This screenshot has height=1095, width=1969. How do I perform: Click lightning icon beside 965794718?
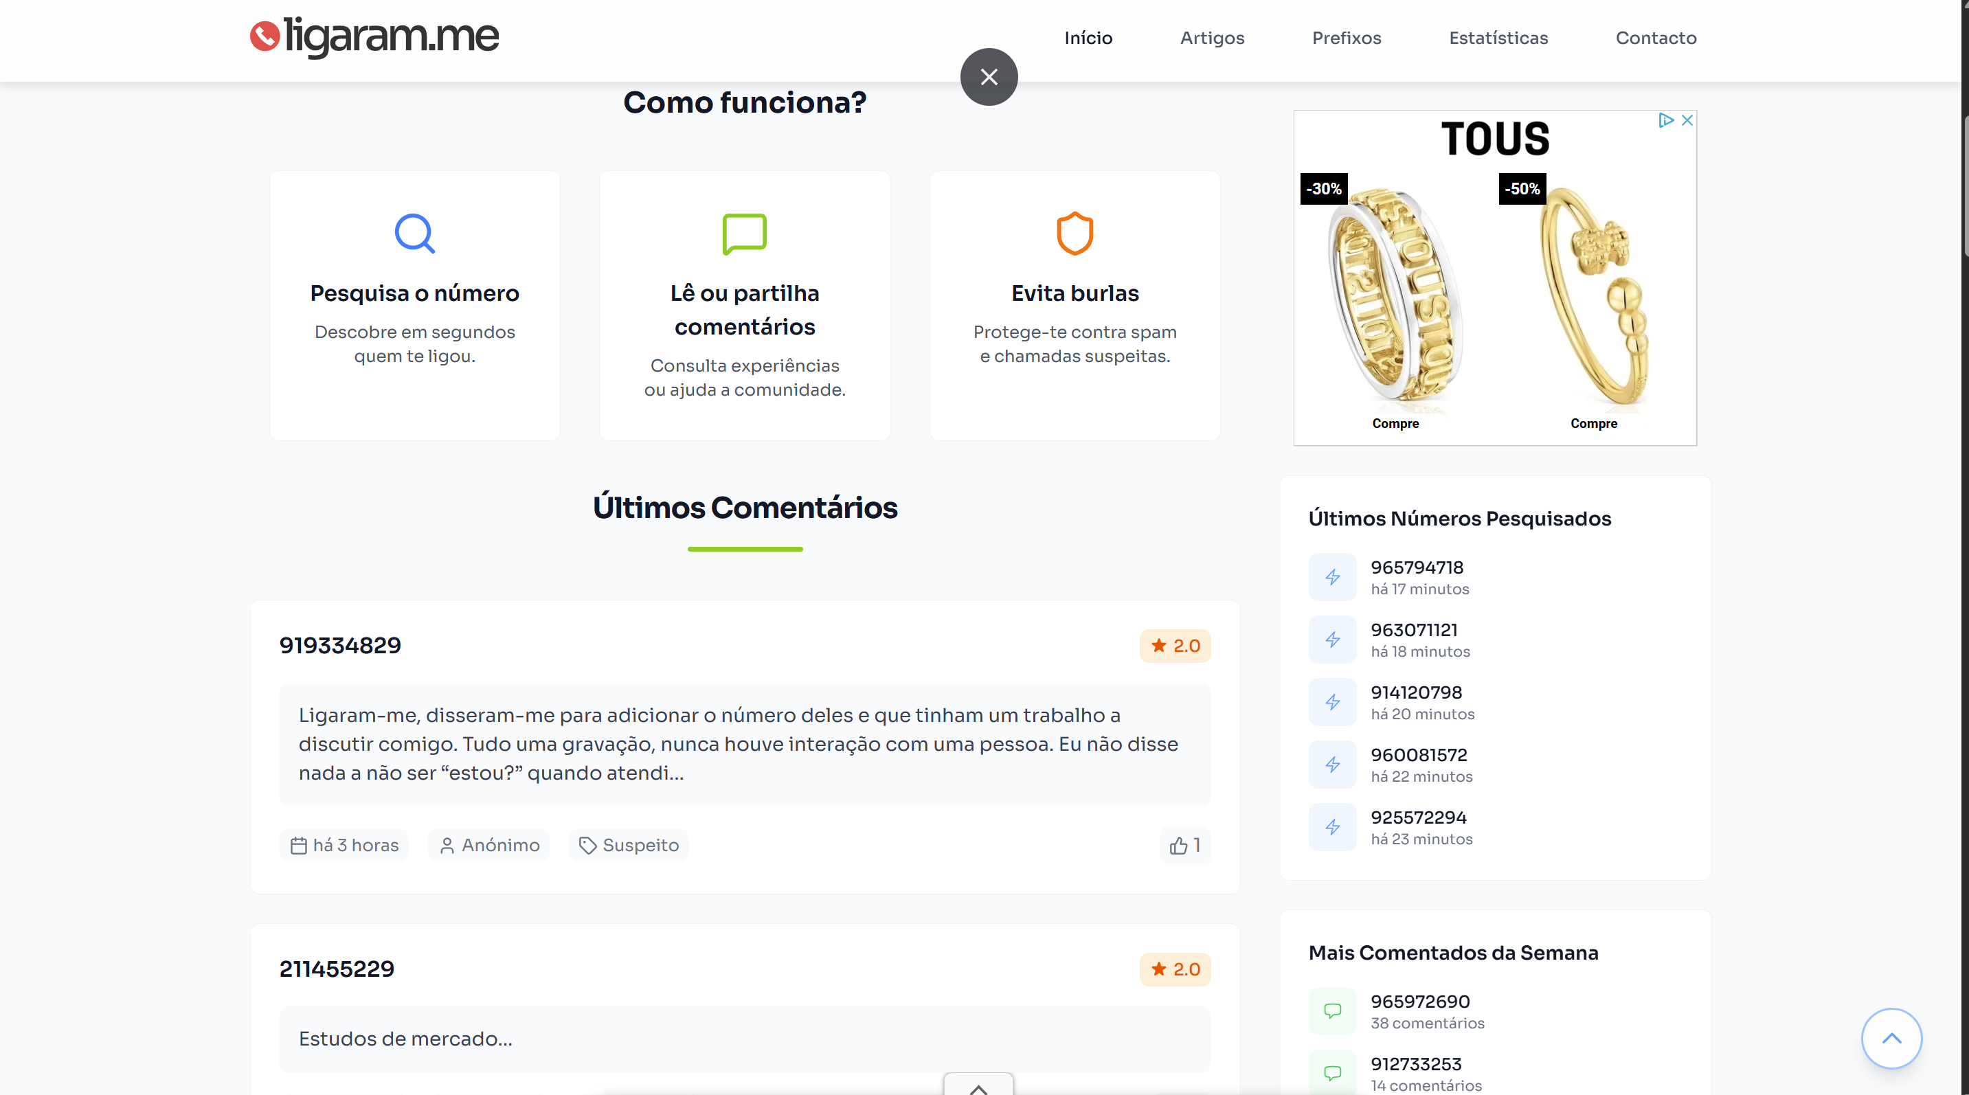point(1332,577)
